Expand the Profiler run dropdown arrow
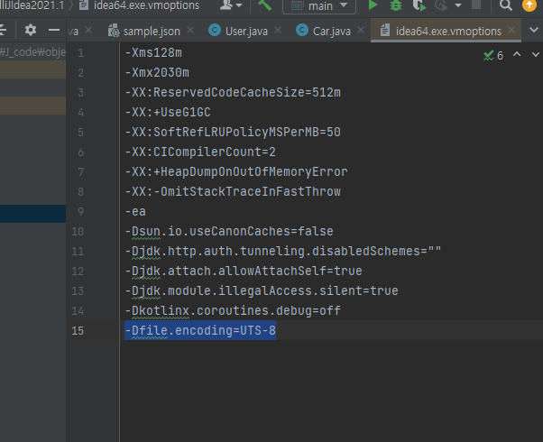 click(x=458, y=5)
